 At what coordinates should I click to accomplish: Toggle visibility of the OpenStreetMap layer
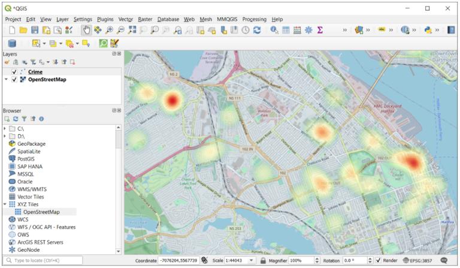click(14, 80)
